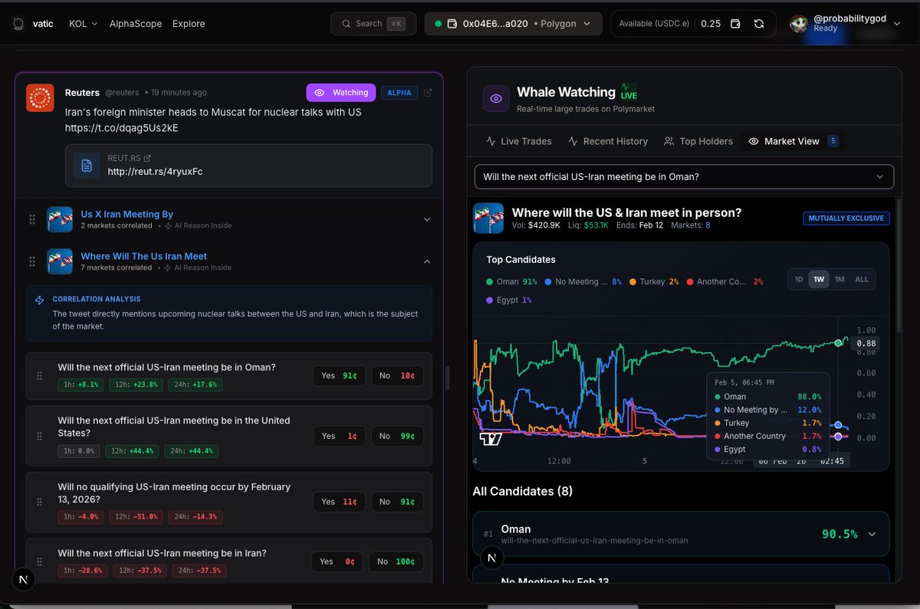Screen dimensions: 920x609
Task: Grab the handle beside Us X Iran Meeting By
Action: [32, 219]
